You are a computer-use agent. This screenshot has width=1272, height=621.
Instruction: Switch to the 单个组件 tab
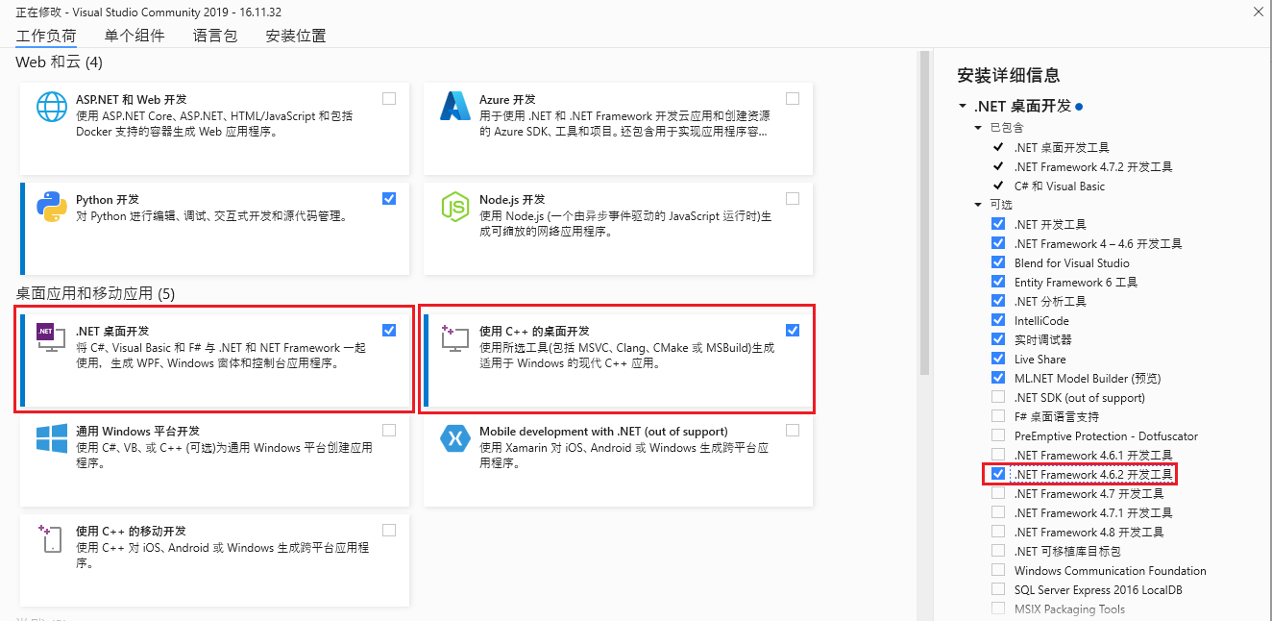click(135, 36)
